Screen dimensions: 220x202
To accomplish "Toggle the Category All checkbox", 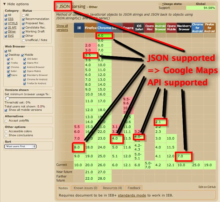I will [6, 15].
